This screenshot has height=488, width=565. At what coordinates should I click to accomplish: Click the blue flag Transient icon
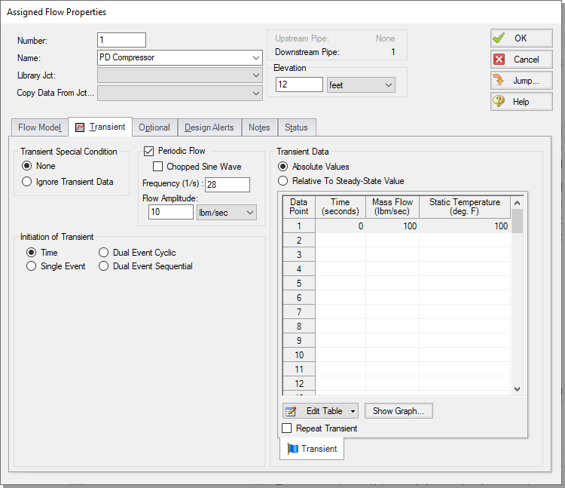click(292, 449)
